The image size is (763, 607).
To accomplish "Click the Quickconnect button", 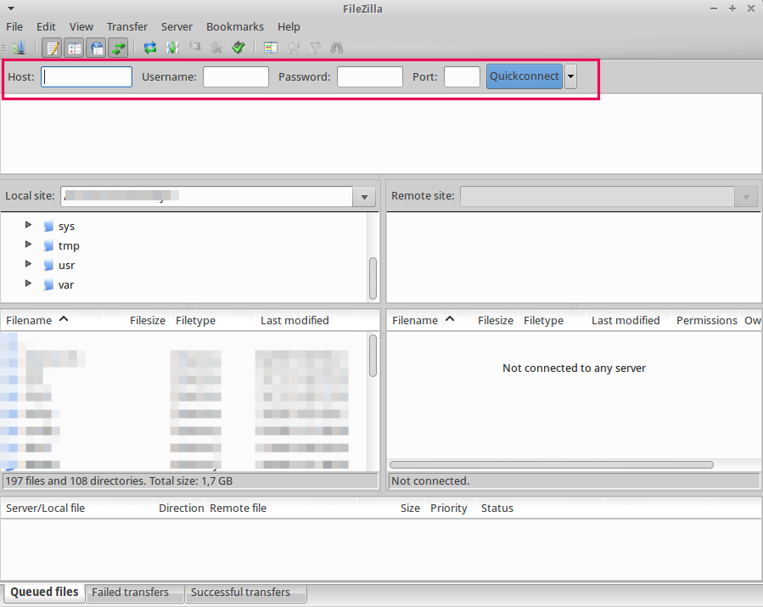I will tap(524, 76).
